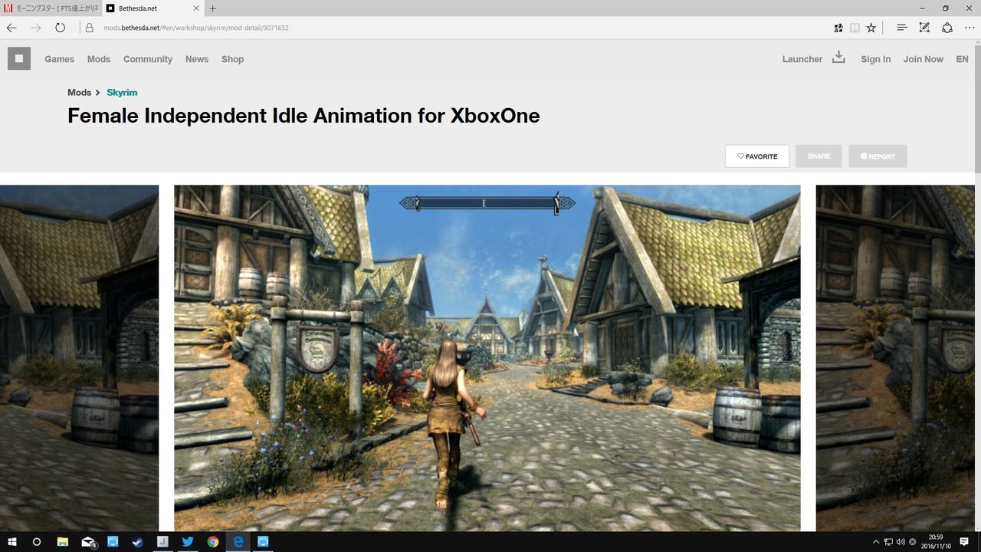Click the volume speaker tray icon
This screenshot has height=552, width=981.
click(900, 542)
